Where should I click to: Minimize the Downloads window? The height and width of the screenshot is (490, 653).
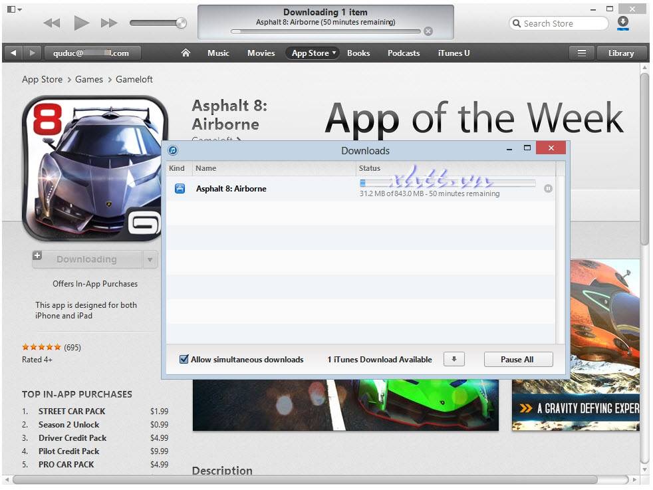(x=509, y=149)
